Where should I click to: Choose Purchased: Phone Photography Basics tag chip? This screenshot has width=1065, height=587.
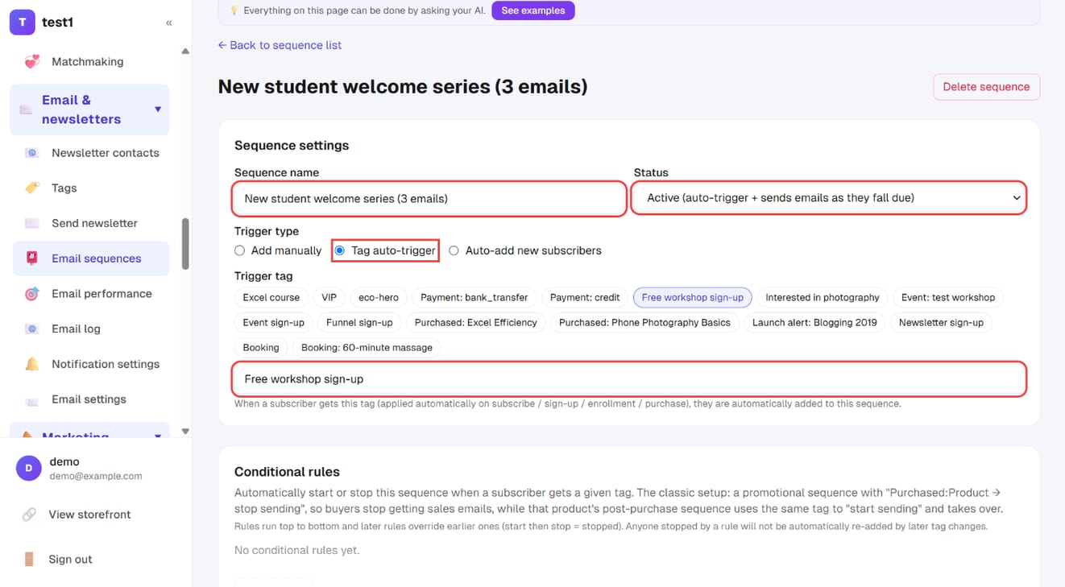[644, 323]
